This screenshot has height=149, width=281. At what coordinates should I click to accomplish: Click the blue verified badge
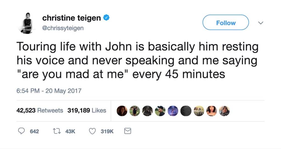click(x=106, y=18)
